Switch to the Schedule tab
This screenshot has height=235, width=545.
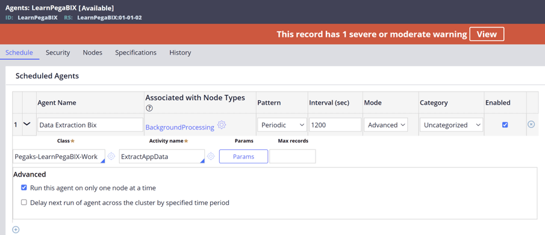pyautogui.click(x=19, y=52)
